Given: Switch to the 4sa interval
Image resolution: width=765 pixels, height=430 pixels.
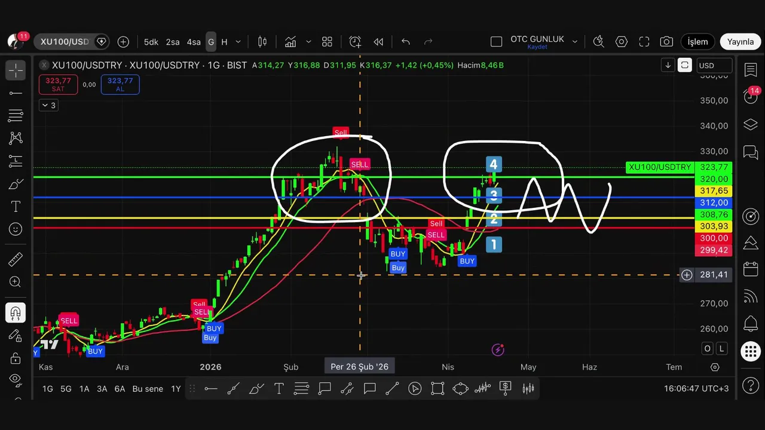Looking at the screenshot, I should point(194,42).
